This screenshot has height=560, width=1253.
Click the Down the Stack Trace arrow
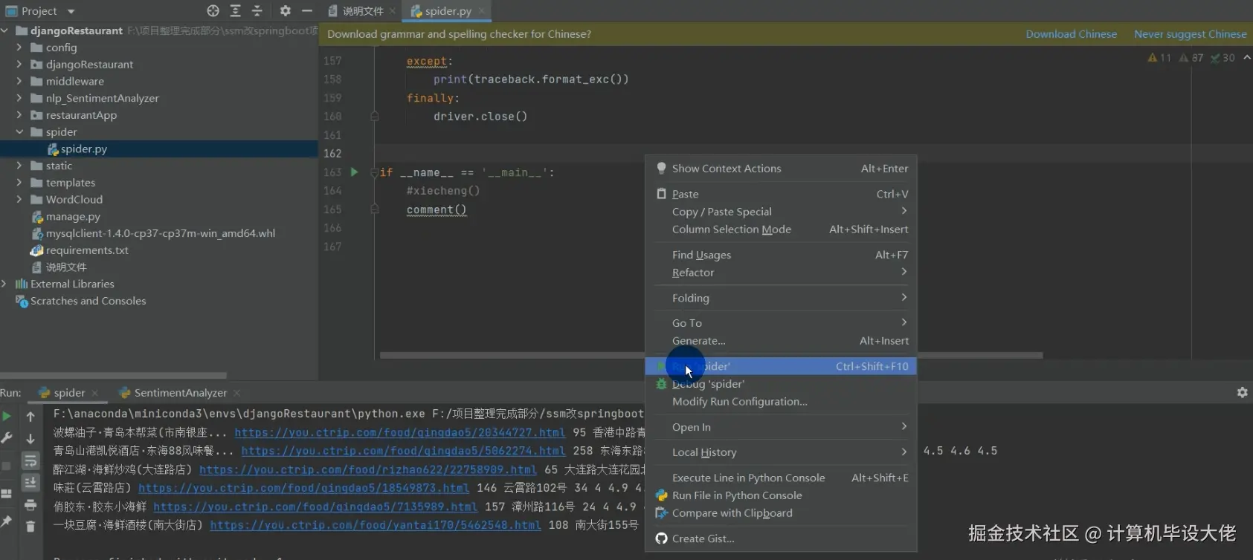tap(30, 439)
